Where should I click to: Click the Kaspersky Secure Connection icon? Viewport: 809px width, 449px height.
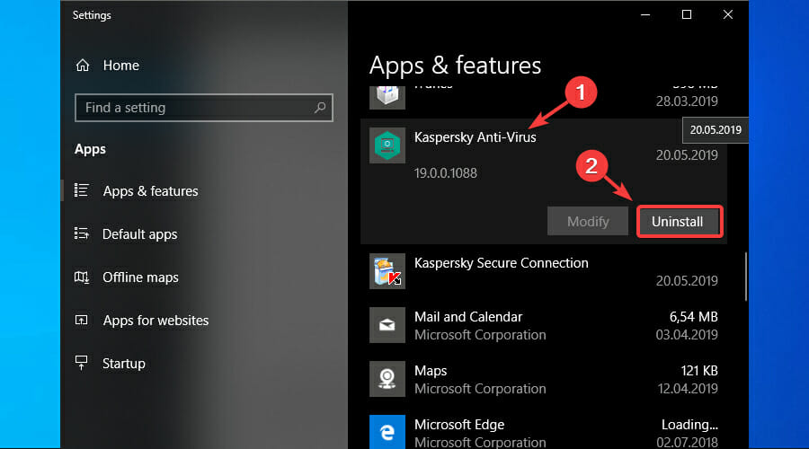tap(387, 271)
